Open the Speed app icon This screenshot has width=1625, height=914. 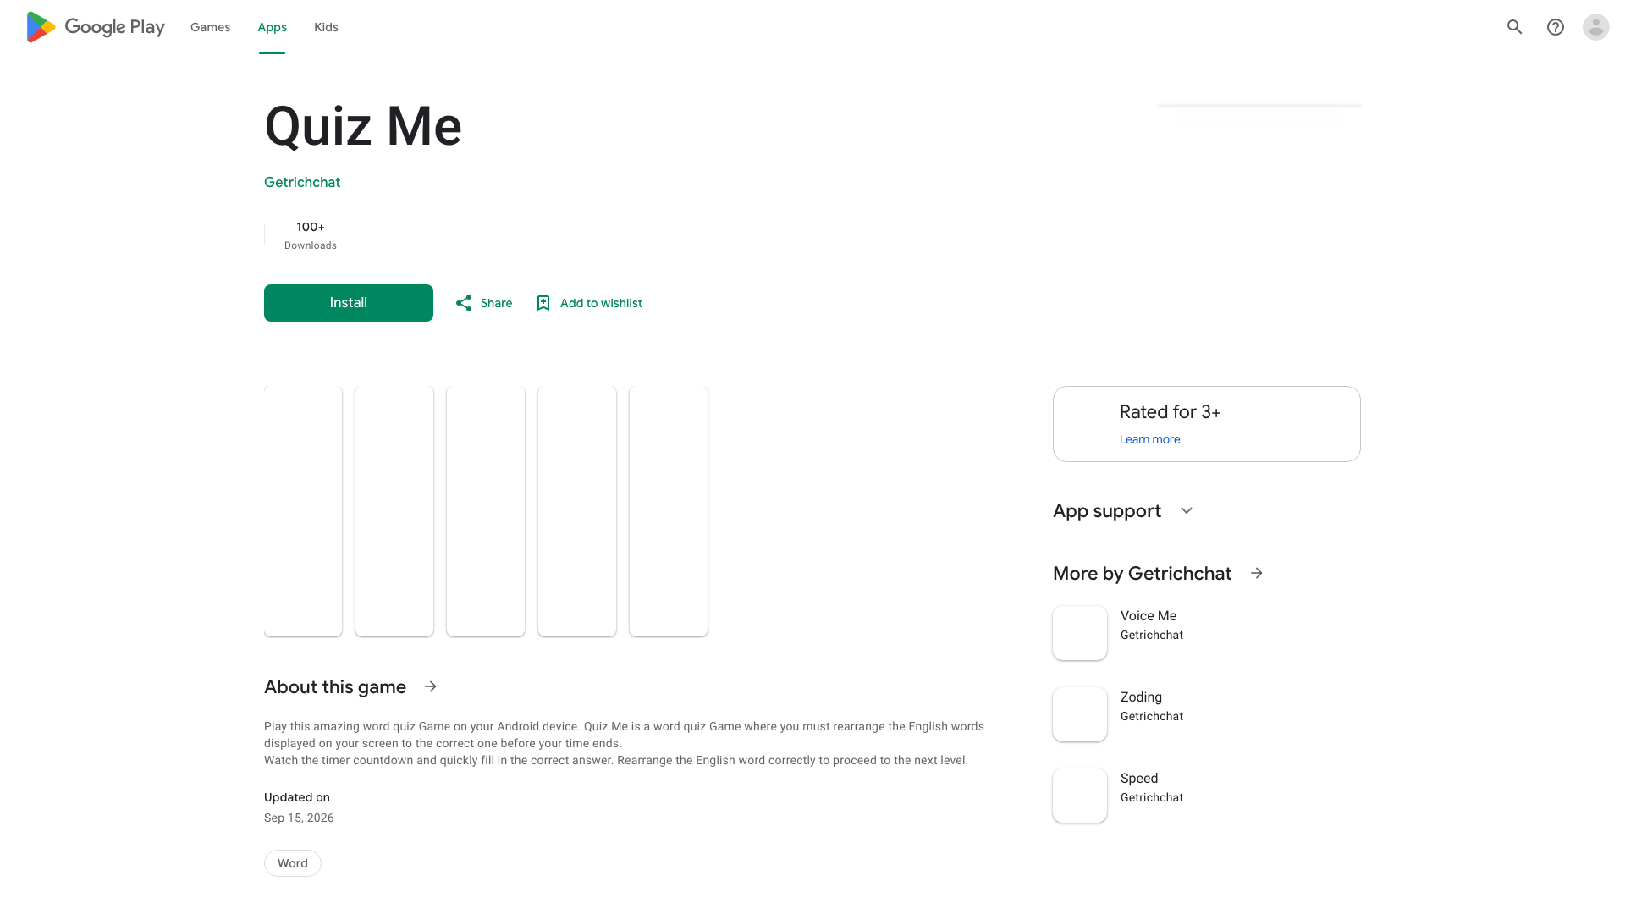1080,796
